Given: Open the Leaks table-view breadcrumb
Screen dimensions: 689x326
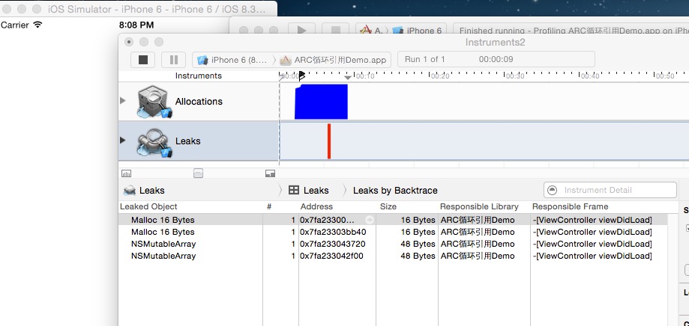Looking at the screenshot, I should click(308, 190).
